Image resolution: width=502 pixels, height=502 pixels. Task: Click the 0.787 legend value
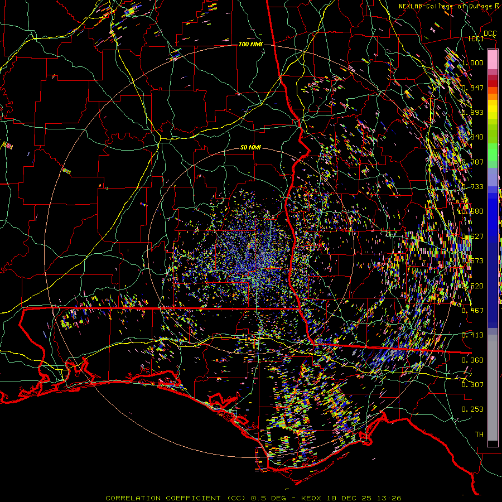coord(472,162)
